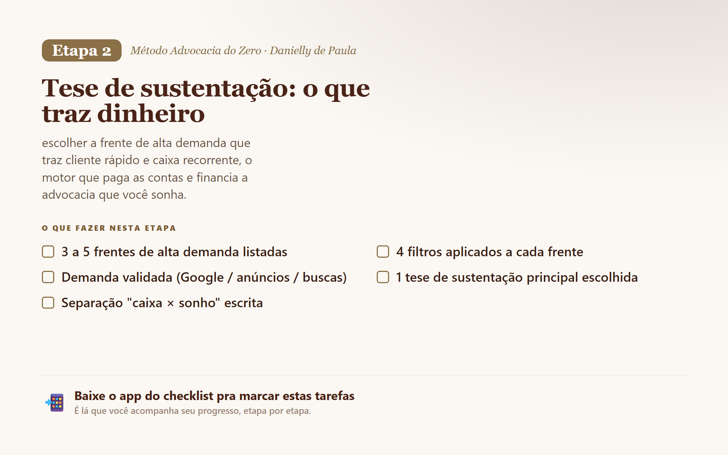The height and width of the screenshot is (455, 728).
Task: Select the "Tese de sustentação" main heading
Action: point(206,101)
